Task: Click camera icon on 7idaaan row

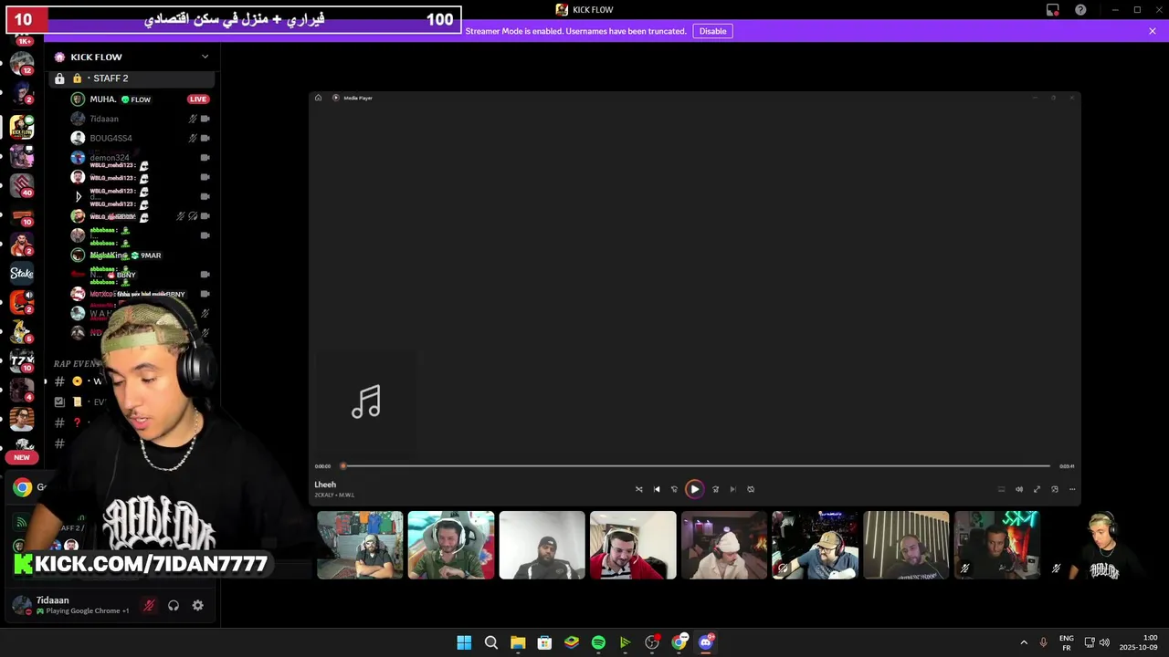Action: (205, 119)
